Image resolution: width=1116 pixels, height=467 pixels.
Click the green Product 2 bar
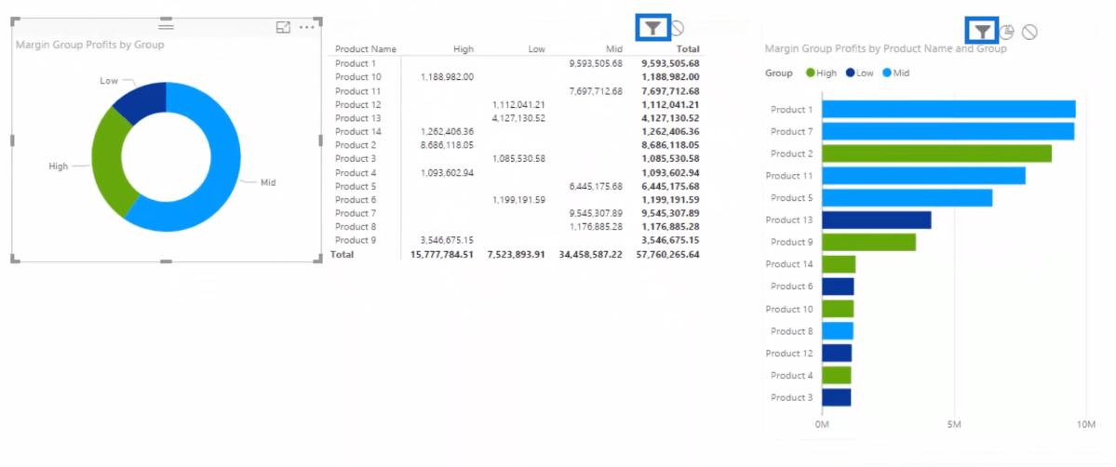936,153
